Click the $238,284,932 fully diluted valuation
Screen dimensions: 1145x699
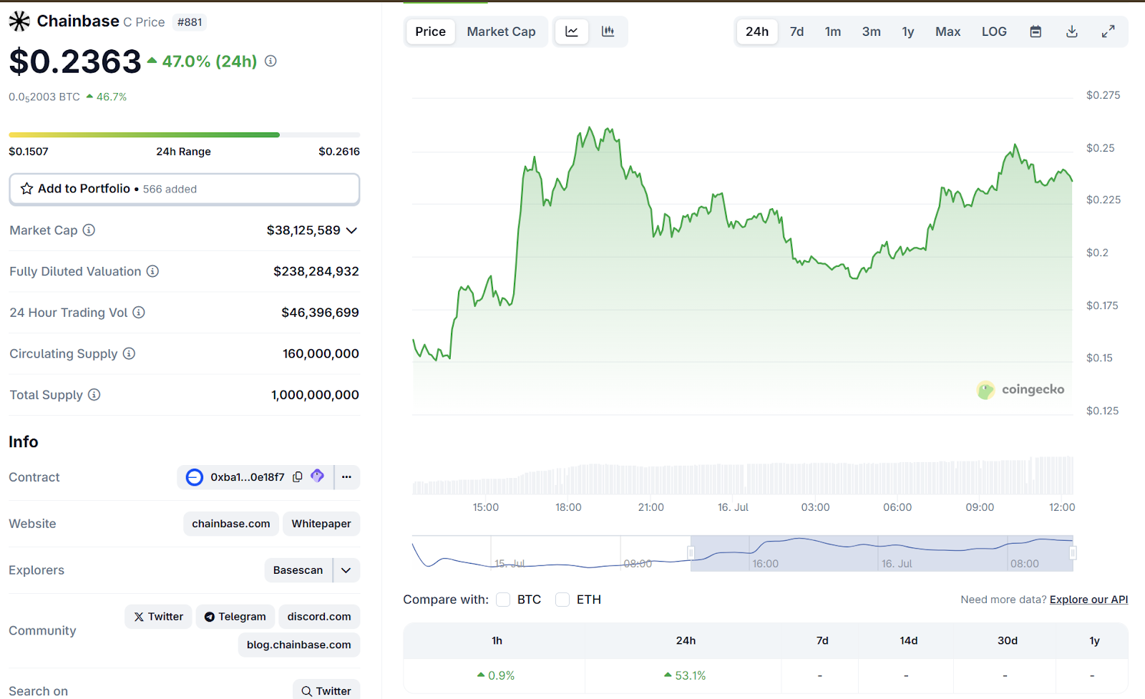pyautogui.click(x=316, y=271)
